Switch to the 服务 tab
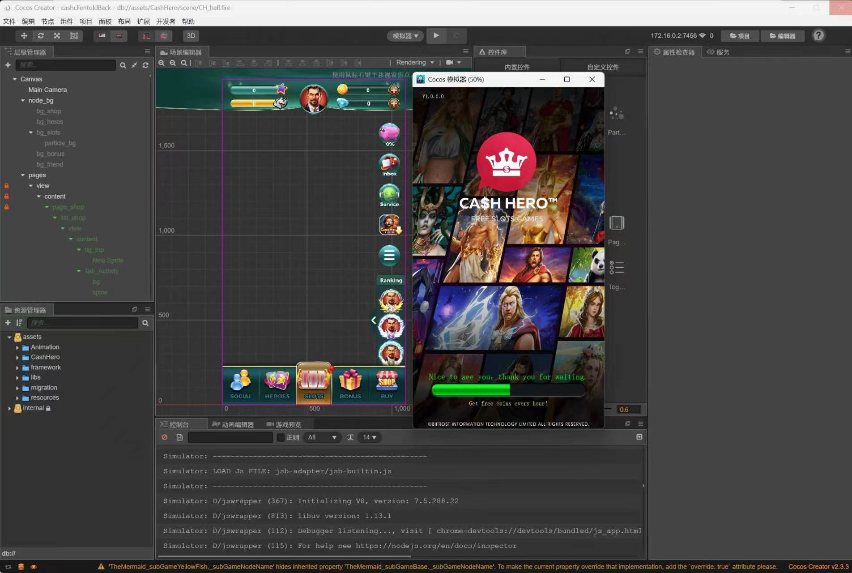 (718, 52)
